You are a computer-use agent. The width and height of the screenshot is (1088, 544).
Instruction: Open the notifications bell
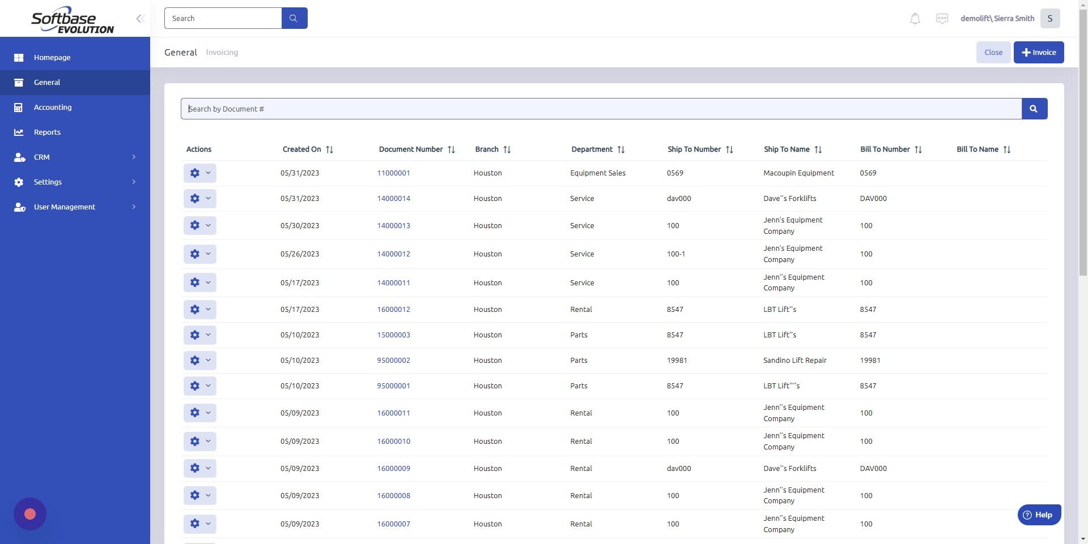click(x=915, y=18)
